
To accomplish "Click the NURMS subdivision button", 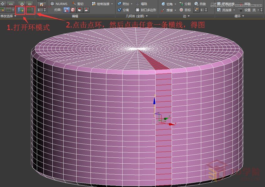I will pyautogui.click(x=59, y=4).
